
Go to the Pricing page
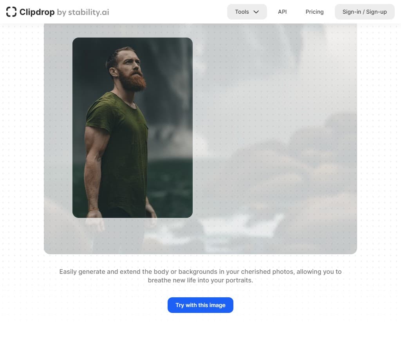(x=314, y=12)
